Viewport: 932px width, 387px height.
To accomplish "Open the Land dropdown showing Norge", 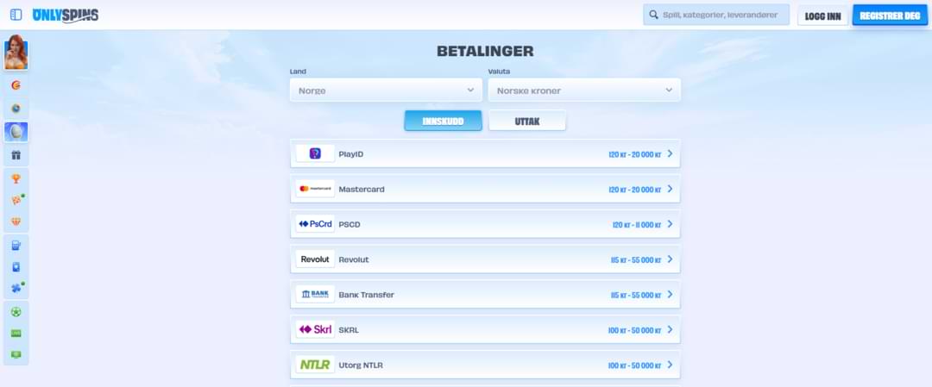I will point(386,91).
